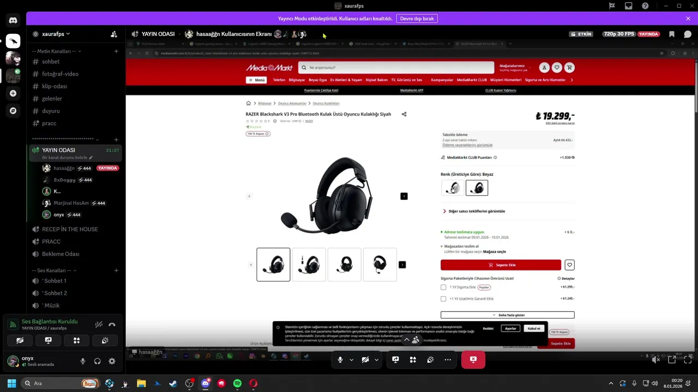Create channel in Metin Kanalları with plus
Image resolution: width=698 pixels, height=392 pixels.
click(x=116, y=51)
